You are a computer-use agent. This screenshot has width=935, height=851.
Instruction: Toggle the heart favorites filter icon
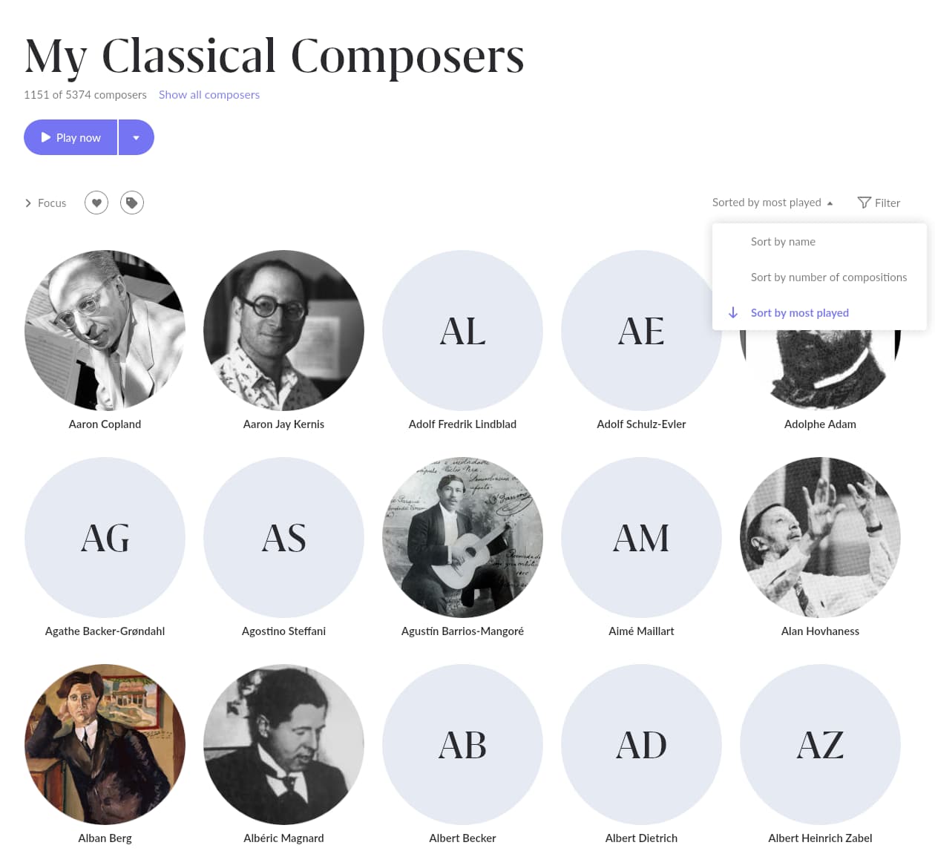(x=96, y=203)
